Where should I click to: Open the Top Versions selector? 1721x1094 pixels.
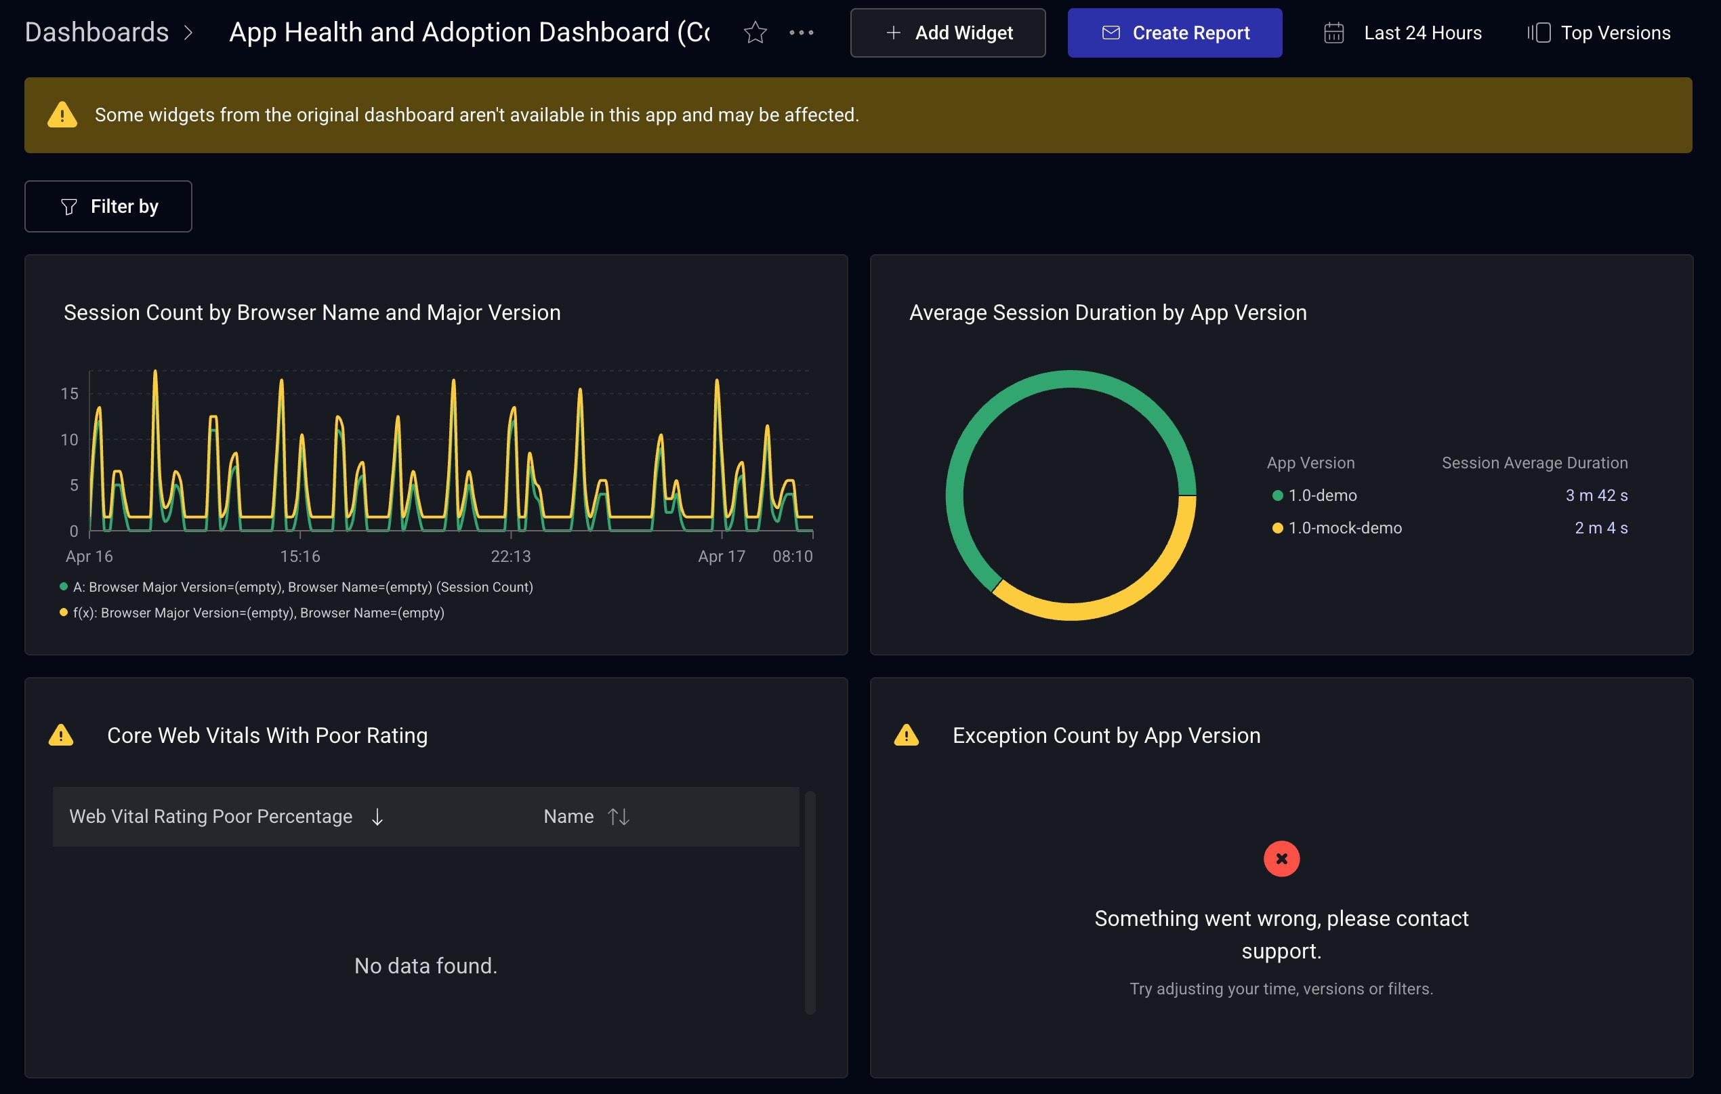click(x=1615, y=32)
